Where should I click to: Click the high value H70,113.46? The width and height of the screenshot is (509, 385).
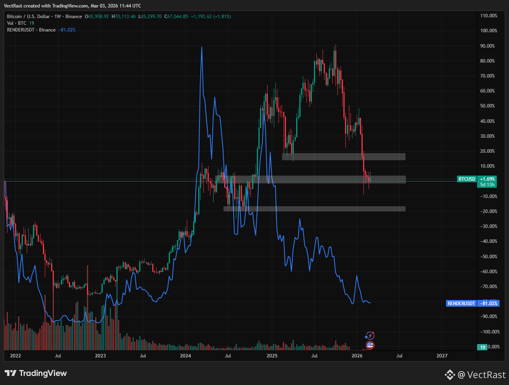click(124, 17)
